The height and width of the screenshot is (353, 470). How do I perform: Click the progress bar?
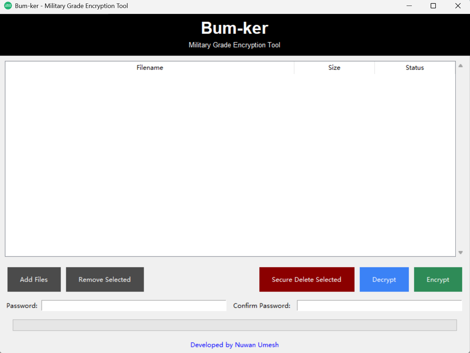coord(234,325)
